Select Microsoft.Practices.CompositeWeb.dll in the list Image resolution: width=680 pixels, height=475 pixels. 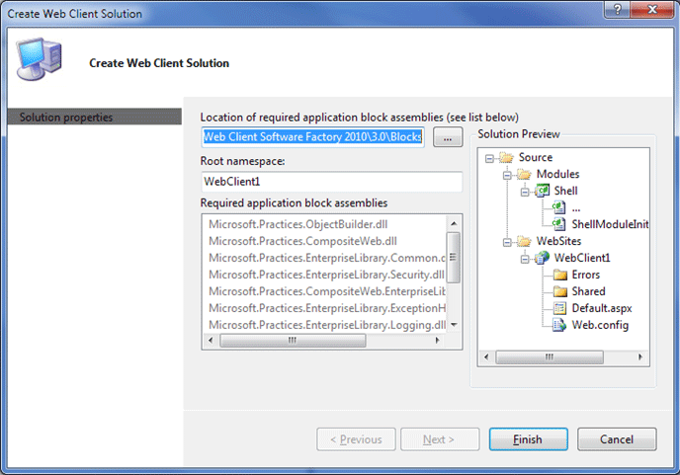coord(302,241)
